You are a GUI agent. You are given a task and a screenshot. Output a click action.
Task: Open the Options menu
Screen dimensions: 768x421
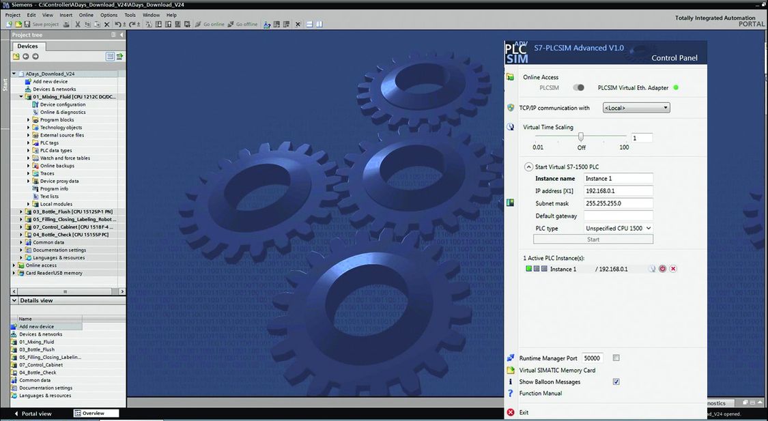click(x=109, y=15)
